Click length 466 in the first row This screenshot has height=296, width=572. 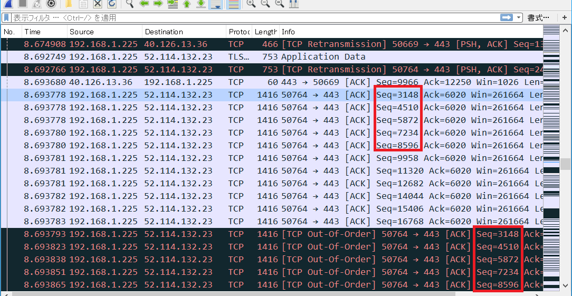(270, 44)
